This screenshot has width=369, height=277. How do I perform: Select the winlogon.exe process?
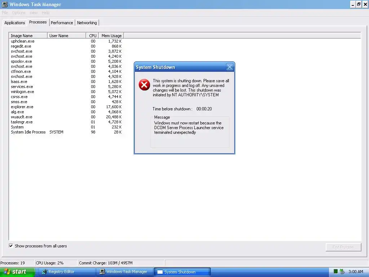click(x=66, y=92)
